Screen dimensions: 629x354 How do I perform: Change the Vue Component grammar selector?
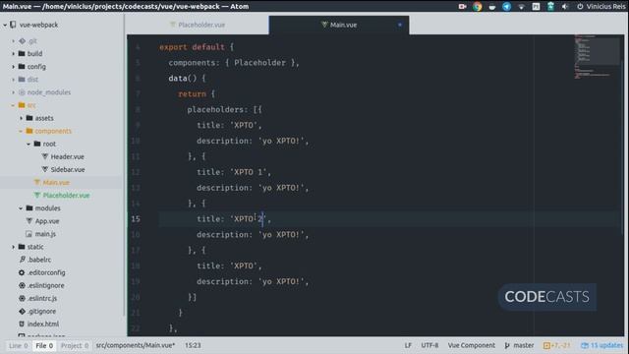(x=472, y=345)
